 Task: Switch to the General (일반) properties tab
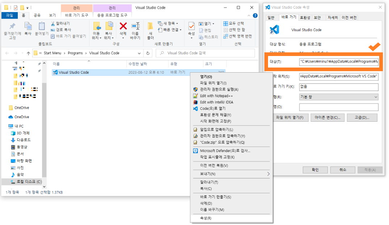(x=271, y=18)
